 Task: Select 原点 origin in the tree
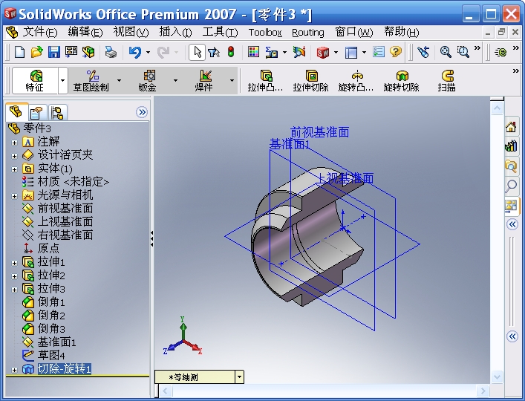click(x=48, y=248)
